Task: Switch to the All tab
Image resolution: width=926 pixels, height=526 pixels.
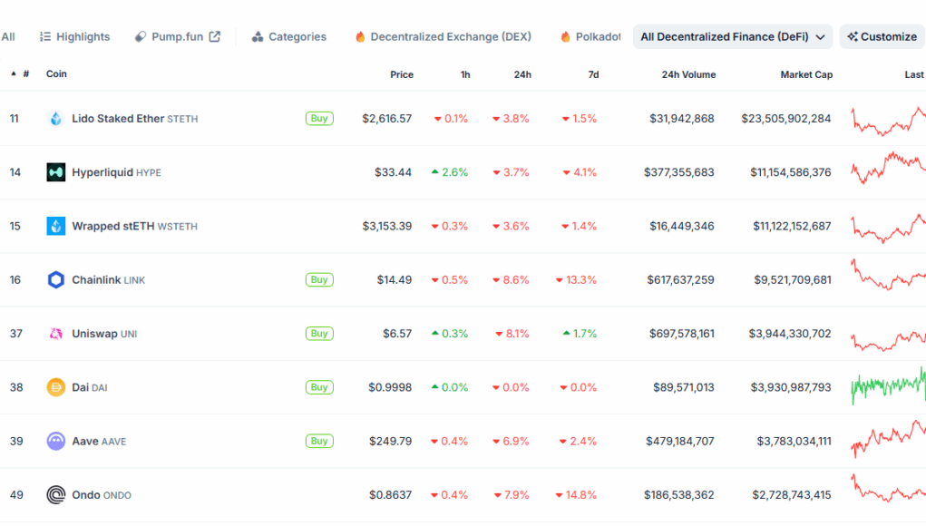Action: [8, 36]
